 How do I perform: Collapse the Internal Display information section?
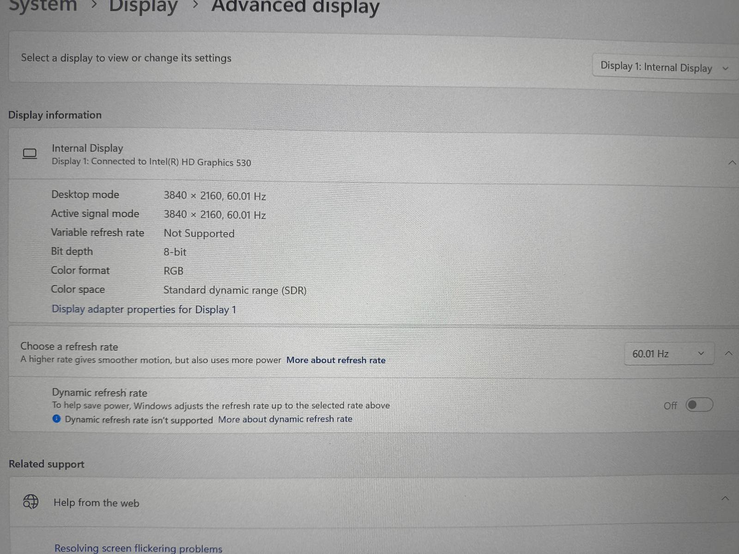tap(732, 162)
